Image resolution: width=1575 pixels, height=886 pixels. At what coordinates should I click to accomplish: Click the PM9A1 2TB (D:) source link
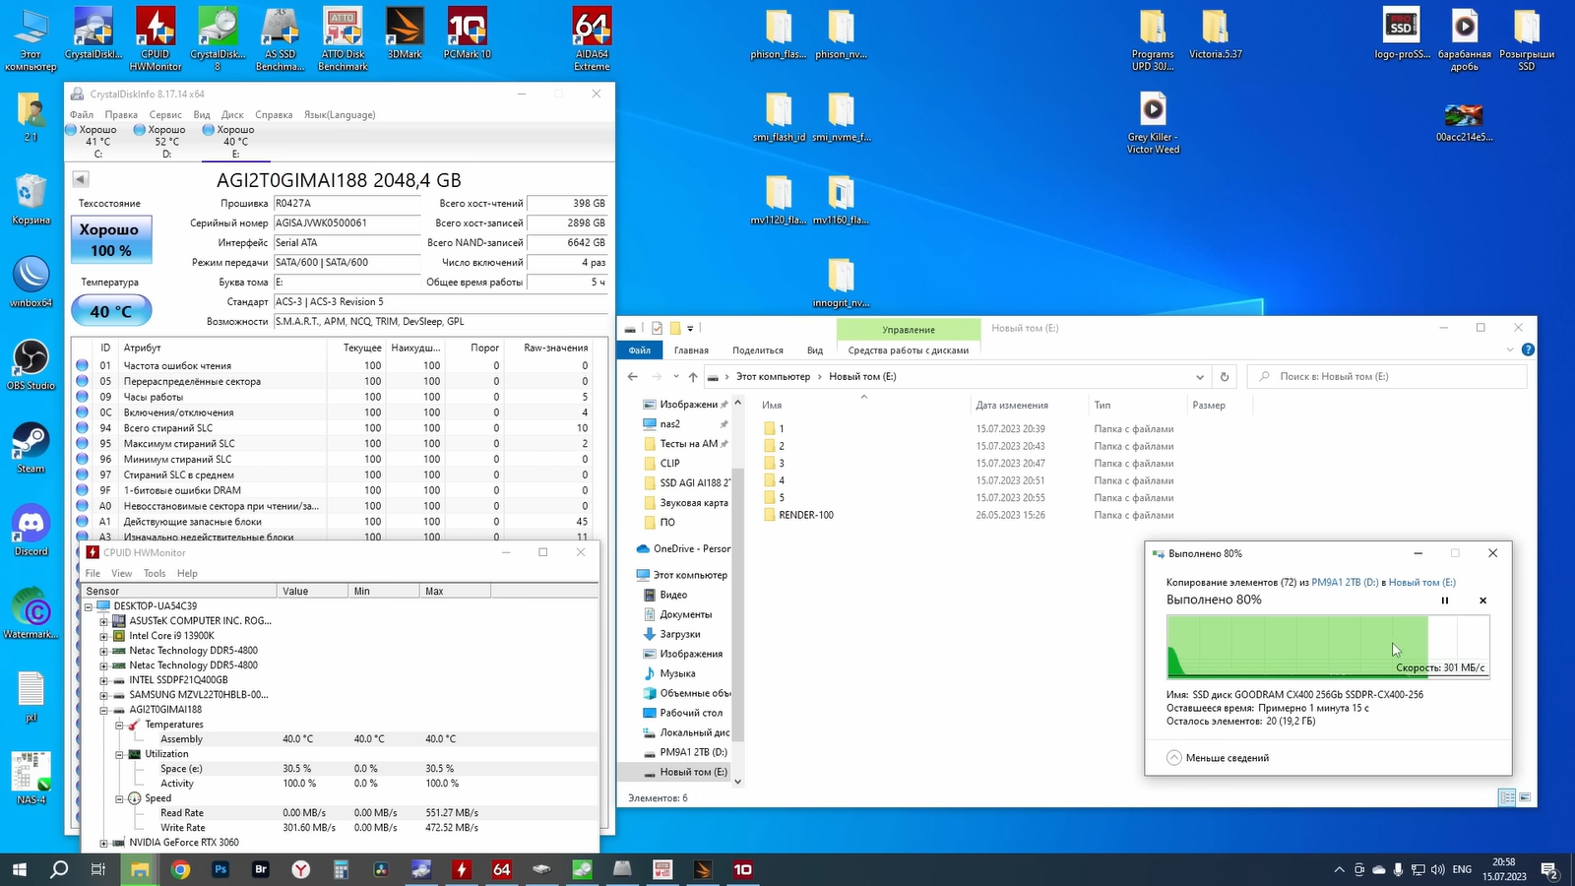tap(1344, 583)
